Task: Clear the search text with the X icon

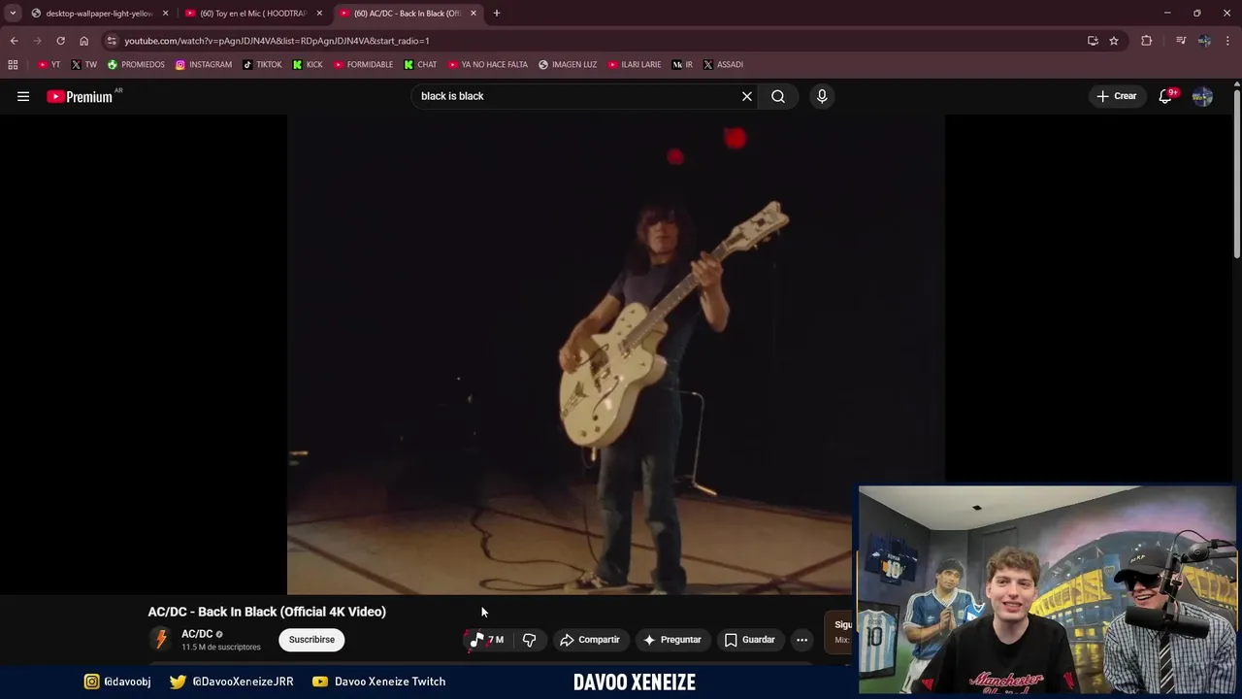Action: click(x=747, y=96)
